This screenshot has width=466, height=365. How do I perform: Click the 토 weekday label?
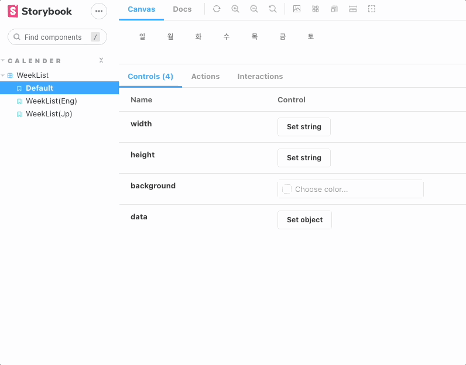tap(310, 36)
